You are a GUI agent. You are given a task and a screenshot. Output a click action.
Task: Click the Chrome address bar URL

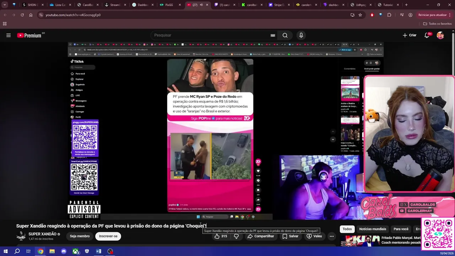(x=73, y=15)
